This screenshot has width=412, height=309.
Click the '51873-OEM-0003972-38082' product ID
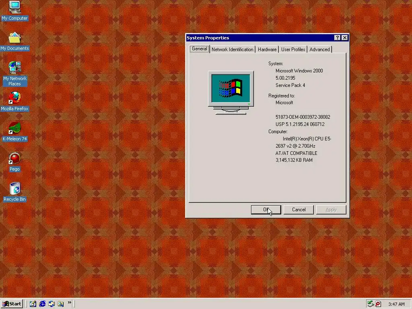[x=303, y=117]
